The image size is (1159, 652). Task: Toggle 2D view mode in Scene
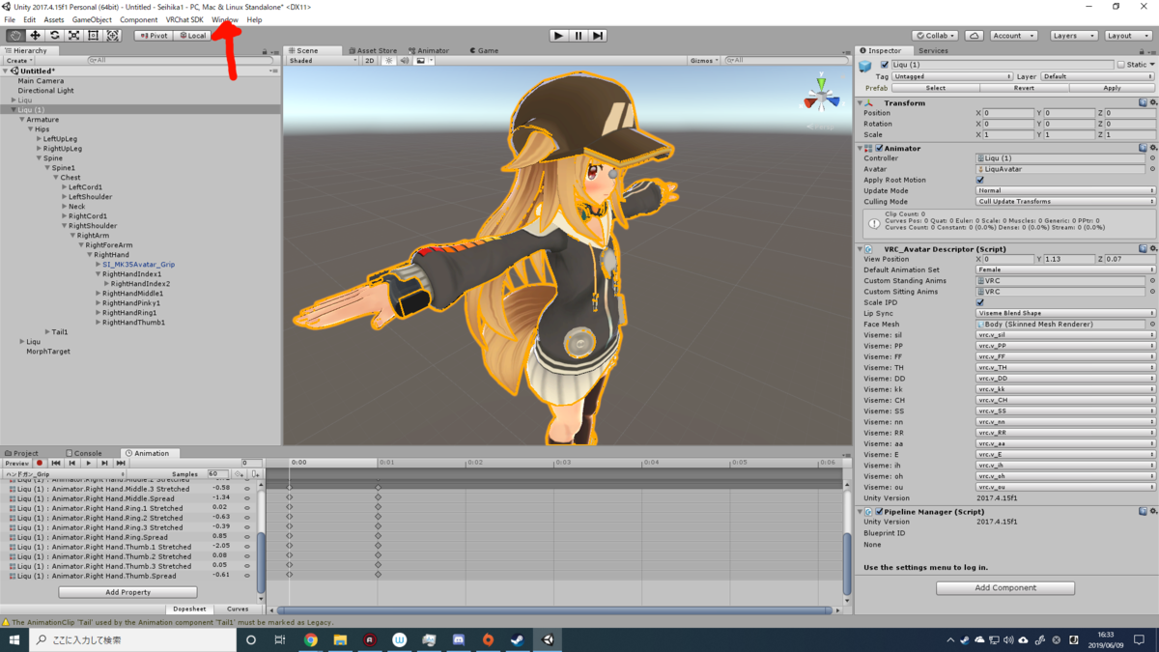pos(369,61)
